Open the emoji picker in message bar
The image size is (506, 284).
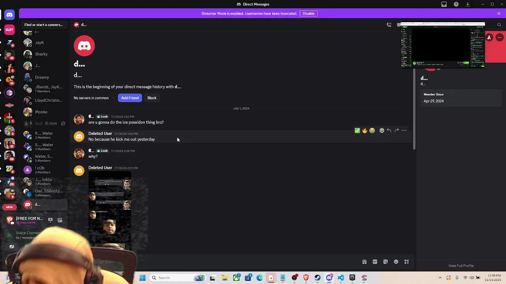tap(396, 262)
